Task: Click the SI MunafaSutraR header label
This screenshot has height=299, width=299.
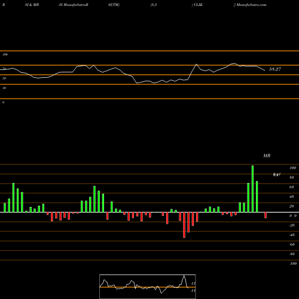Action: (x=74, y=5)
